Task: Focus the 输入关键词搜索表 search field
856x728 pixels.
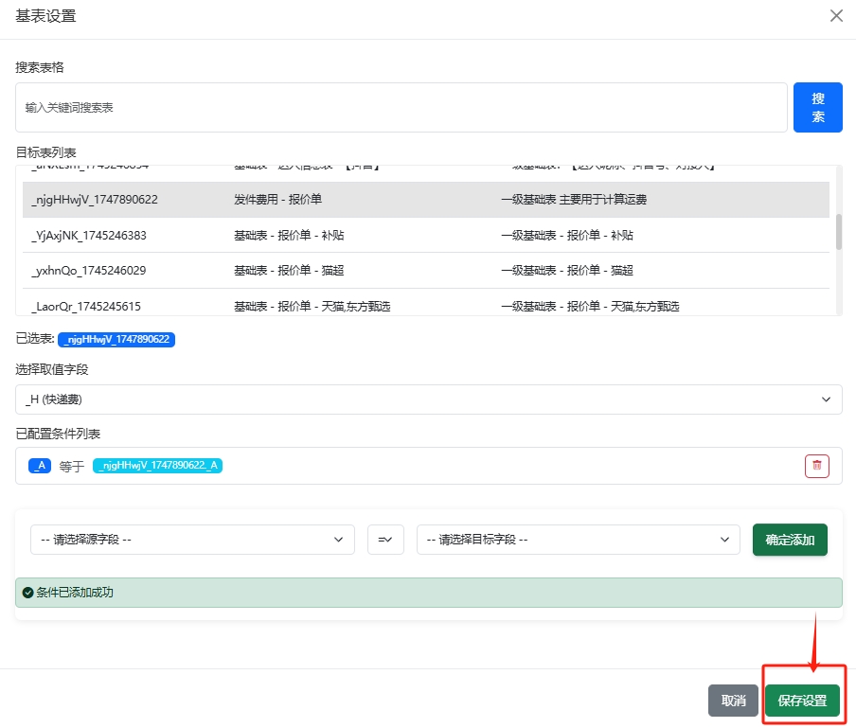Action: point(401,108)
